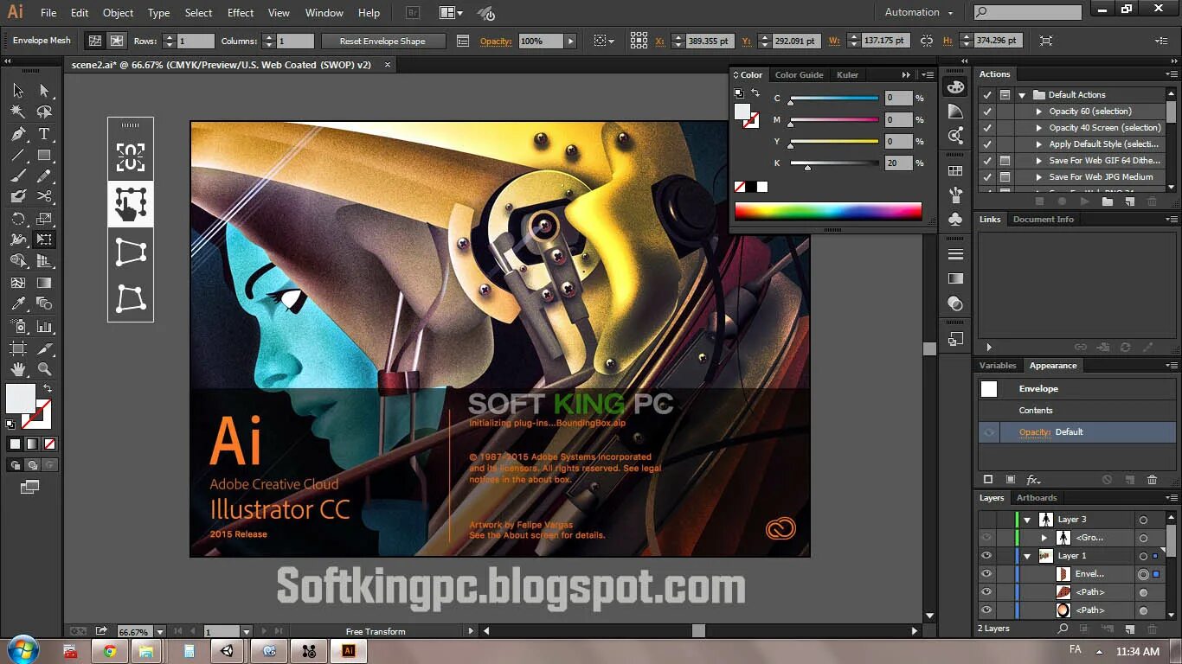Toggle dialog box for Save For Web GIF
The height and width of the screenshot is (664, 1182).
[x=1005, y=161]
